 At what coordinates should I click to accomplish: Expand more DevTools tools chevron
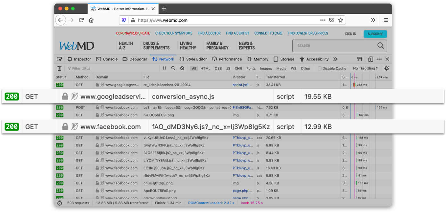point(335,59)
